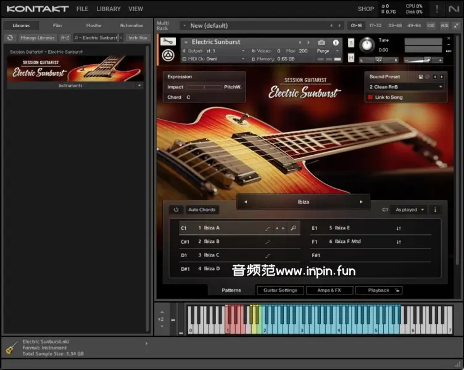Click the Manage Libraries button
The image size is (464, 370).
(38, 38)
